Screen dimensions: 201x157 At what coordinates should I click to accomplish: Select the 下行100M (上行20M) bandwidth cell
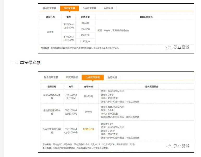(69, 26)
